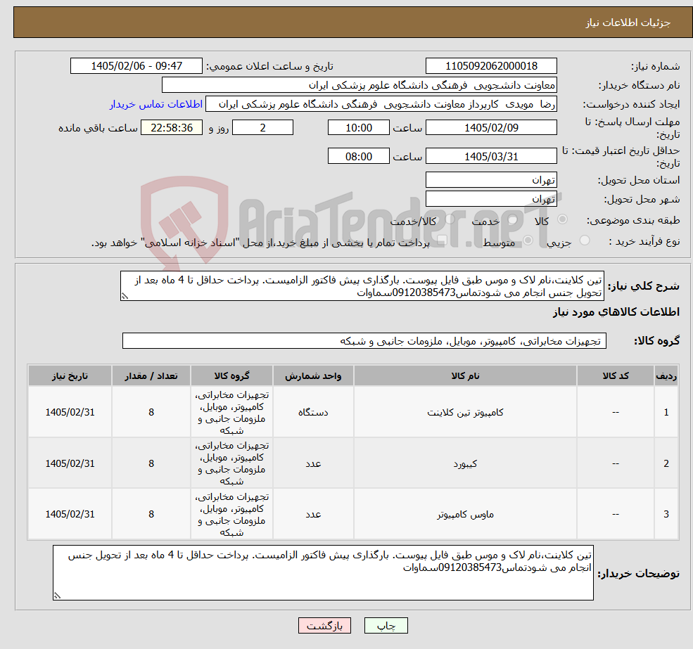Select the کالا radio button
The height and width of the screenshot is (649, 693).
[x=563, y=219]
